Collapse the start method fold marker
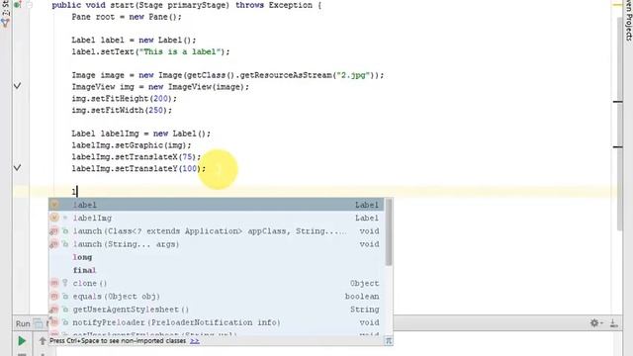 30,5
